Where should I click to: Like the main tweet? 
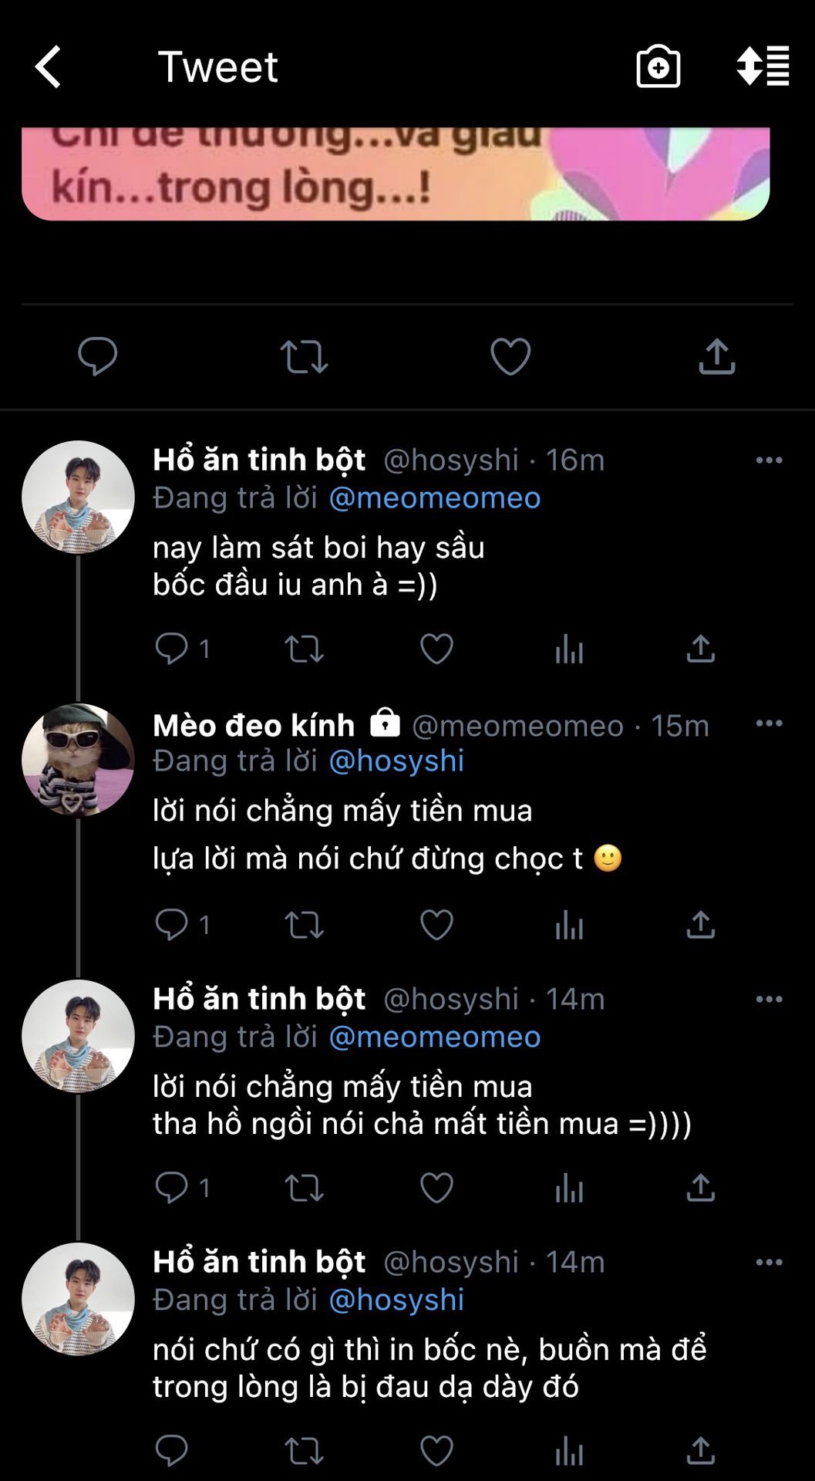pyautogui.click(x=510, y=356)
